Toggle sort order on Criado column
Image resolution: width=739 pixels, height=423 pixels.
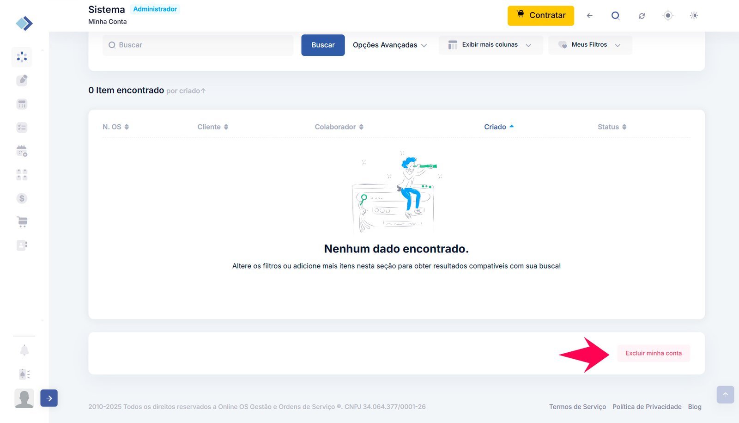pyautogui.click(x=498, y=127)
